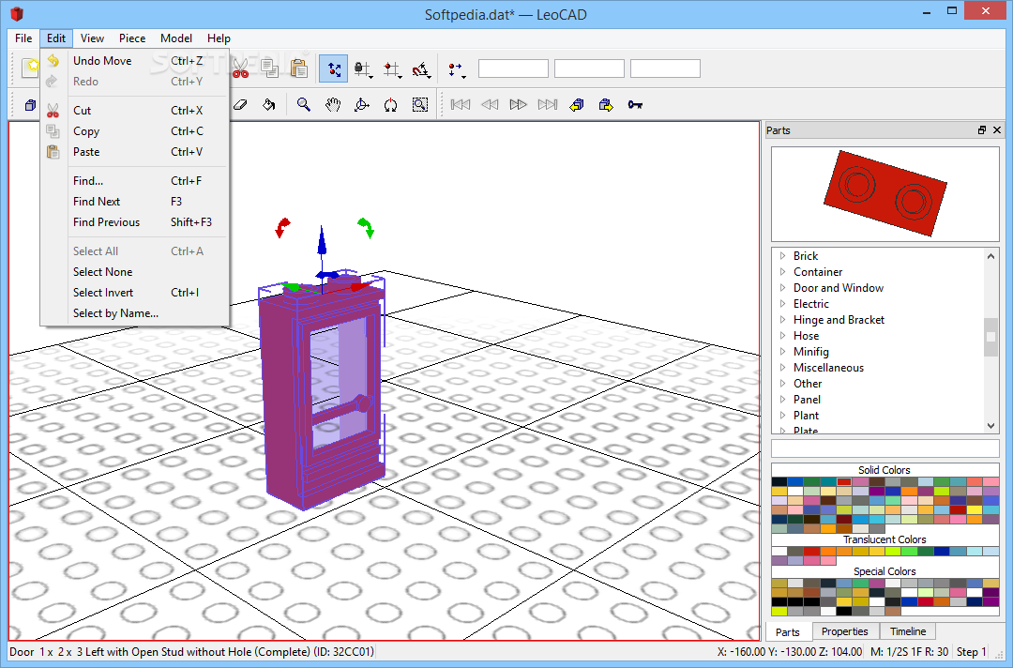
Task: Expand the Brick category
Action: 782,256
